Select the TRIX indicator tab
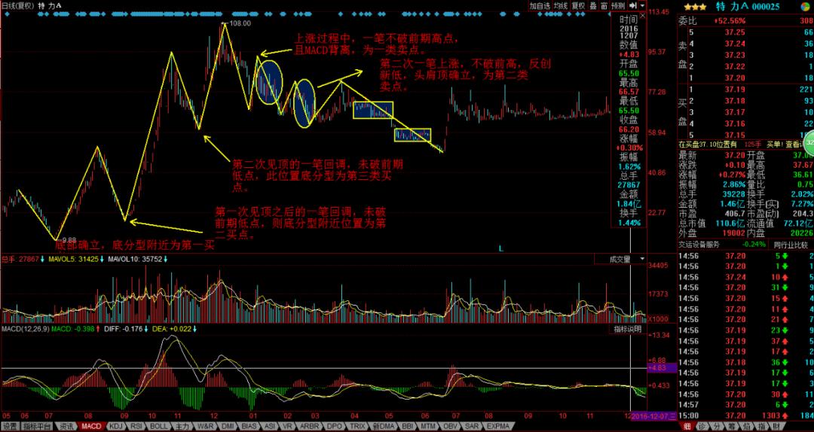814x432 pixels. tap(358, 426)
